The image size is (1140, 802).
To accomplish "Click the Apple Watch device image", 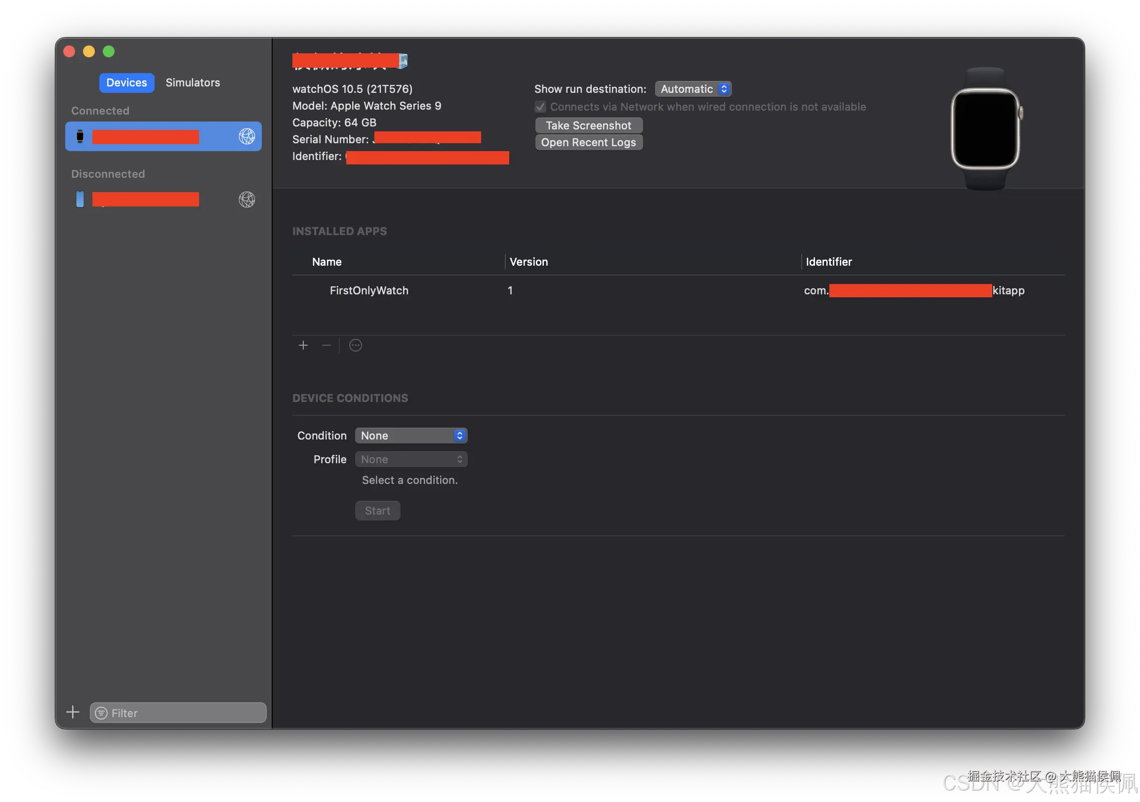I will pyautogui.click(x=985, y=129).
